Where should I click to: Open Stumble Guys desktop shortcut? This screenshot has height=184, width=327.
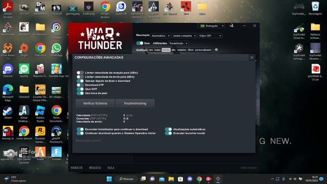point(56,71)
